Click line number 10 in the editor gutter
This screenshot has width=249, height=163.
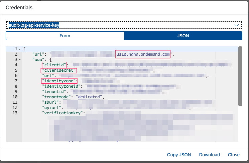15,97
